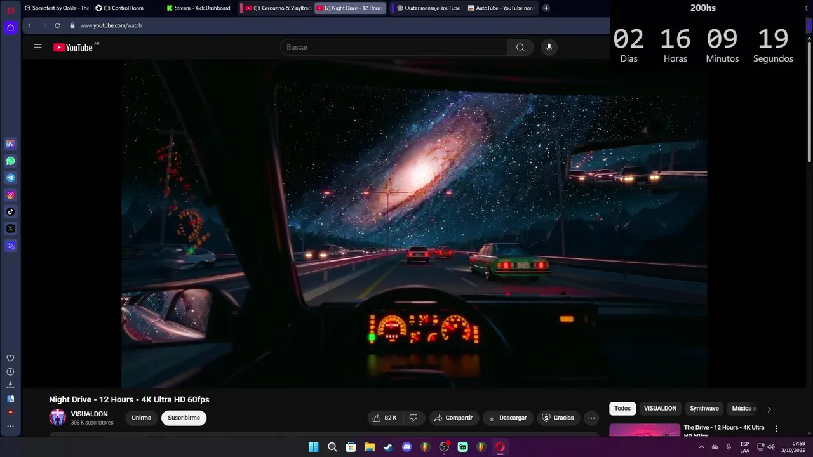813x457 pixels.
Task: Open history clock icon in sidebar
Action: click(x=10, y=372)
